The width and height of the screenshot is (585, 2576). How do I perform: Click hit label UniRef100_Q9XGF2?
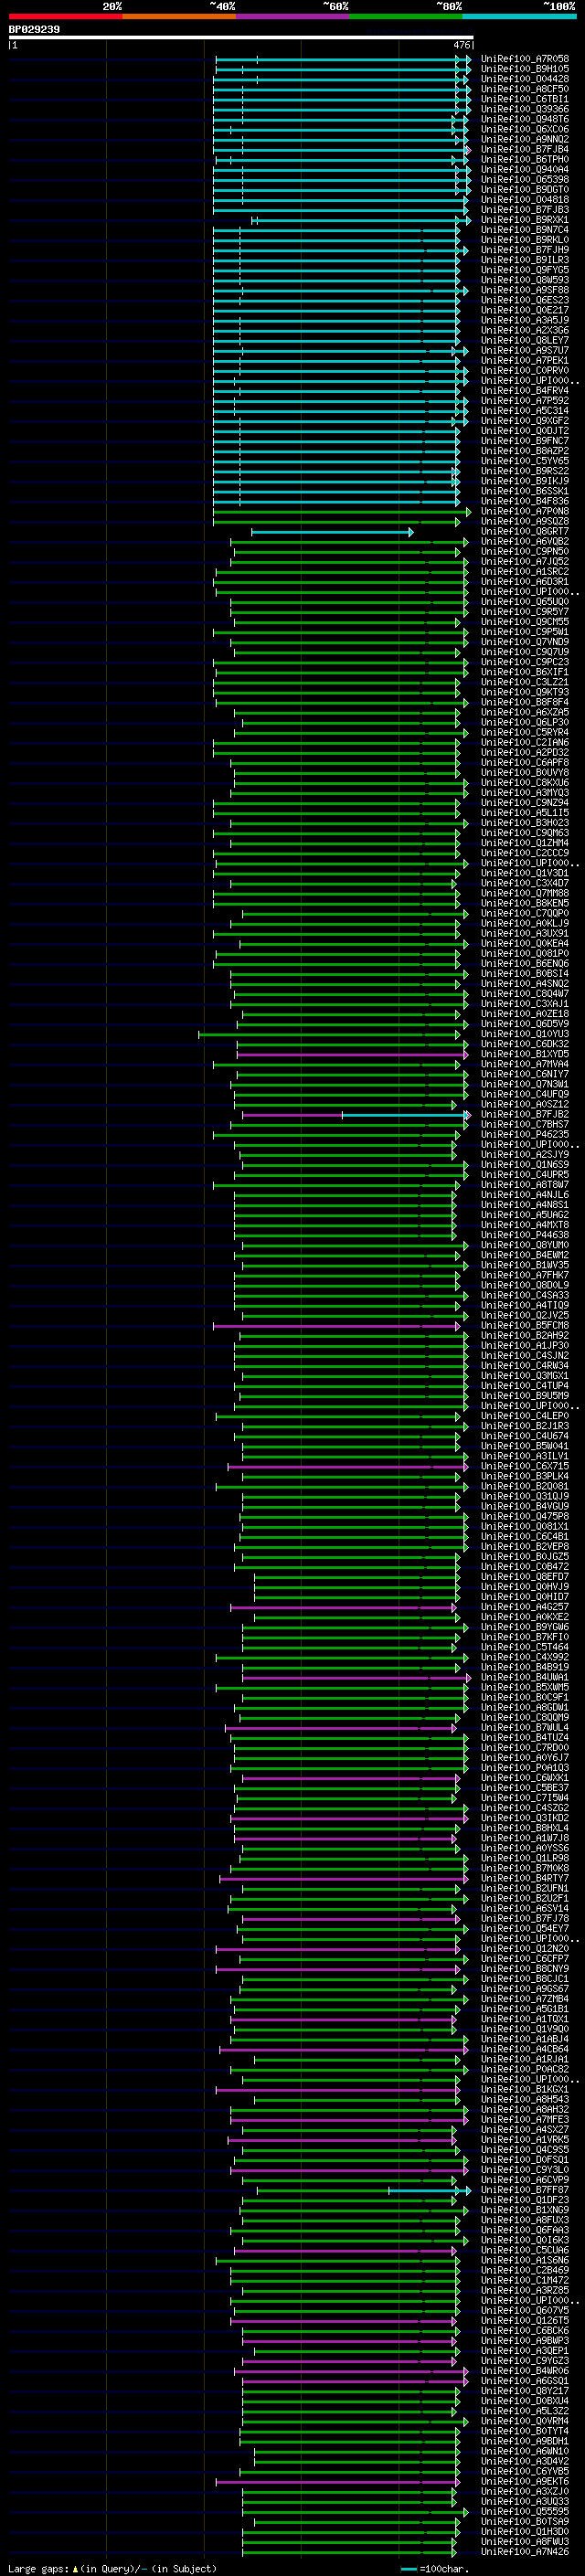tap(525, 421)
